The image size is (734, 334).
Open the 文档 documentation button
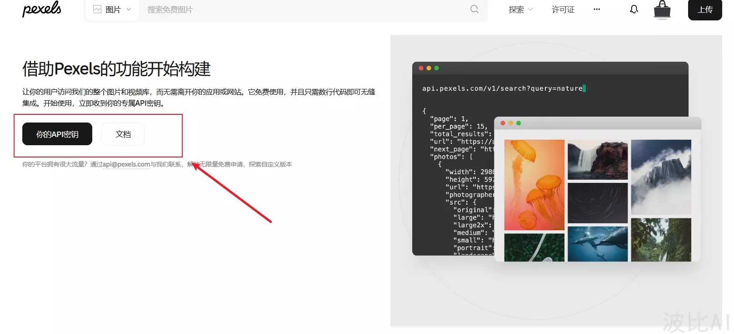(x=123, y=134)
